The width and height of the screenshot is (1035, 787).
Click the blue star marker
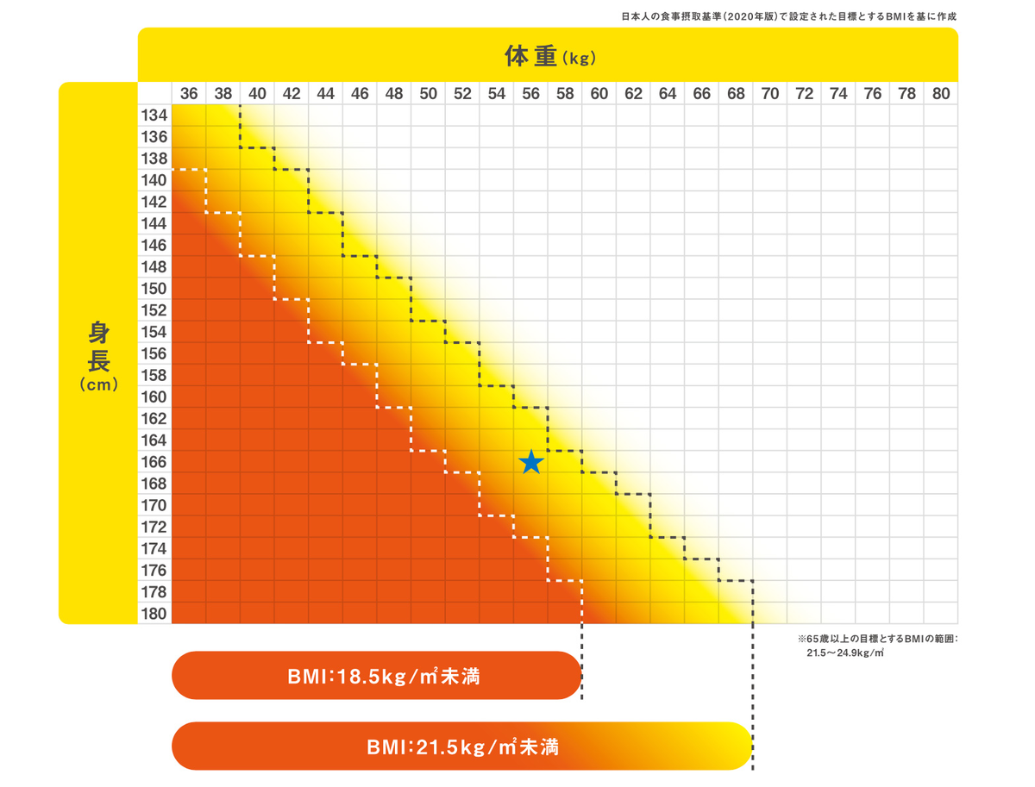tap(531, 462)
